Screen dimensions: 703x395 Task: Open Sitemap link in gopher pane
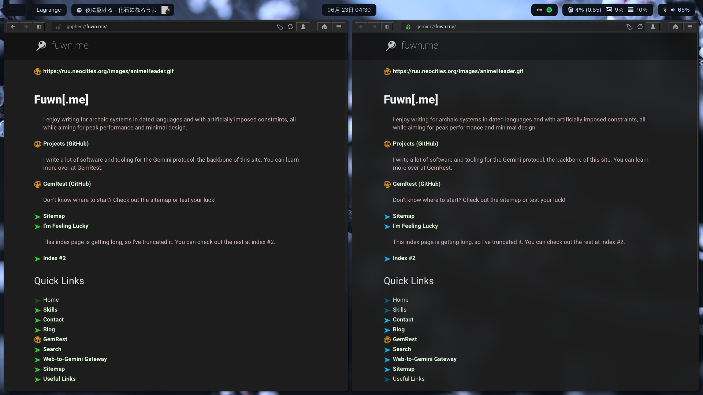click(54, 216)
